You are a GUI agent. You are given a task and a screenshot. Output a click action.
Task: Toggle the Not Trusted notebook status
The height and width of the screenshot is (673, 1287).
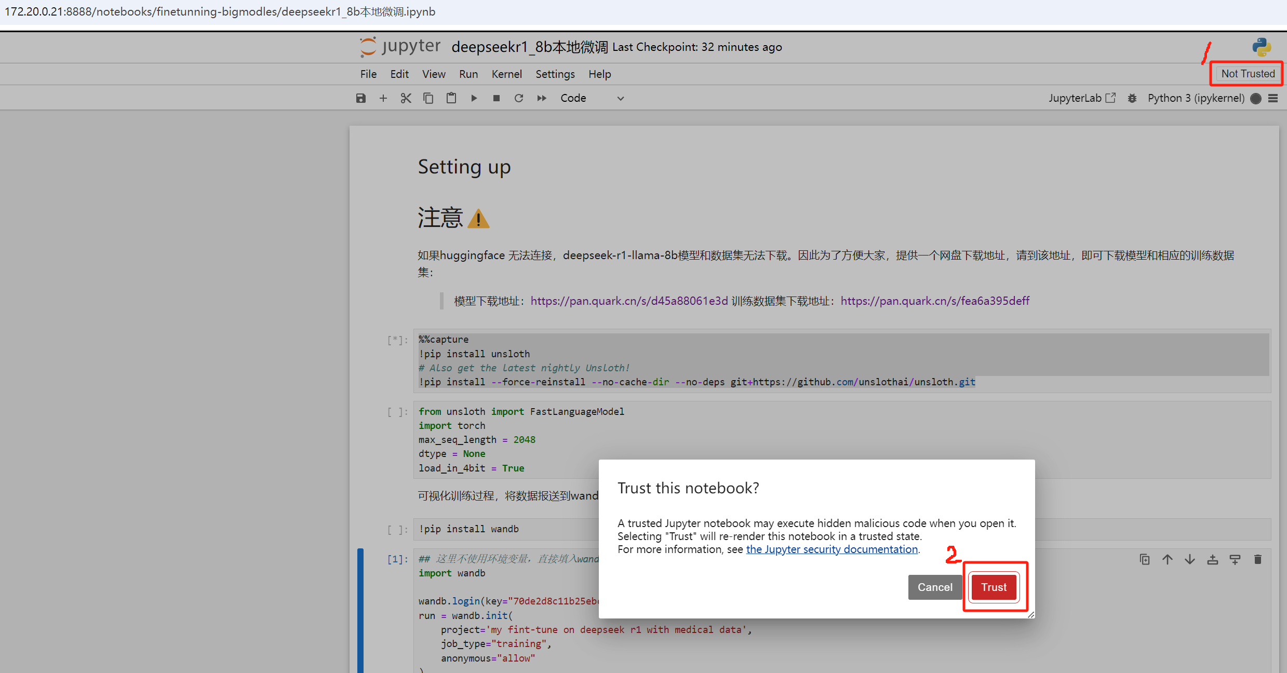click(1248, 74)
